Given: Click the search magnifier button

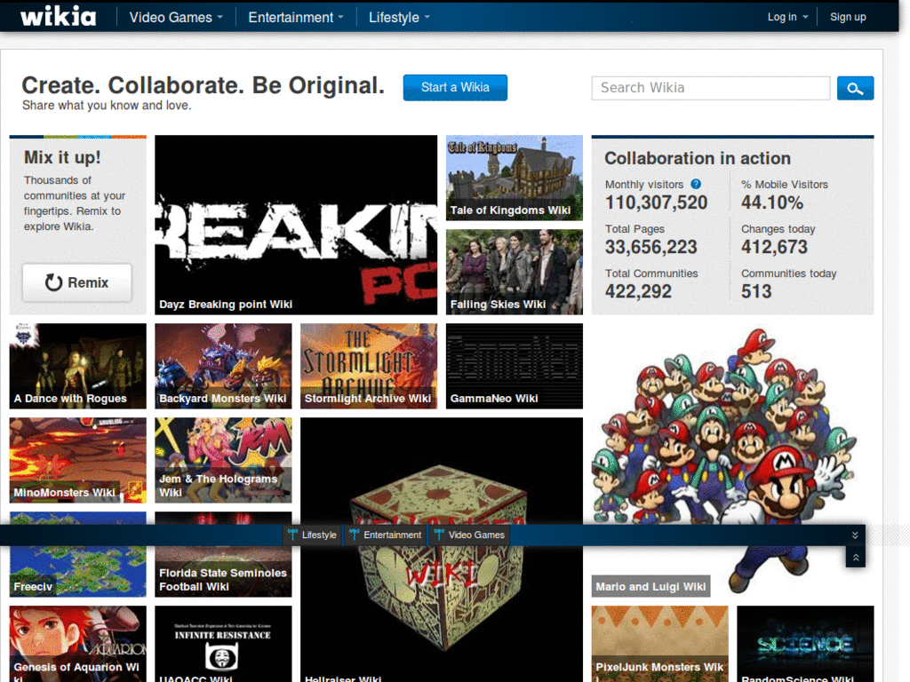Looking at the screenshot, I should pyautogui.click(x=855, y=88).
